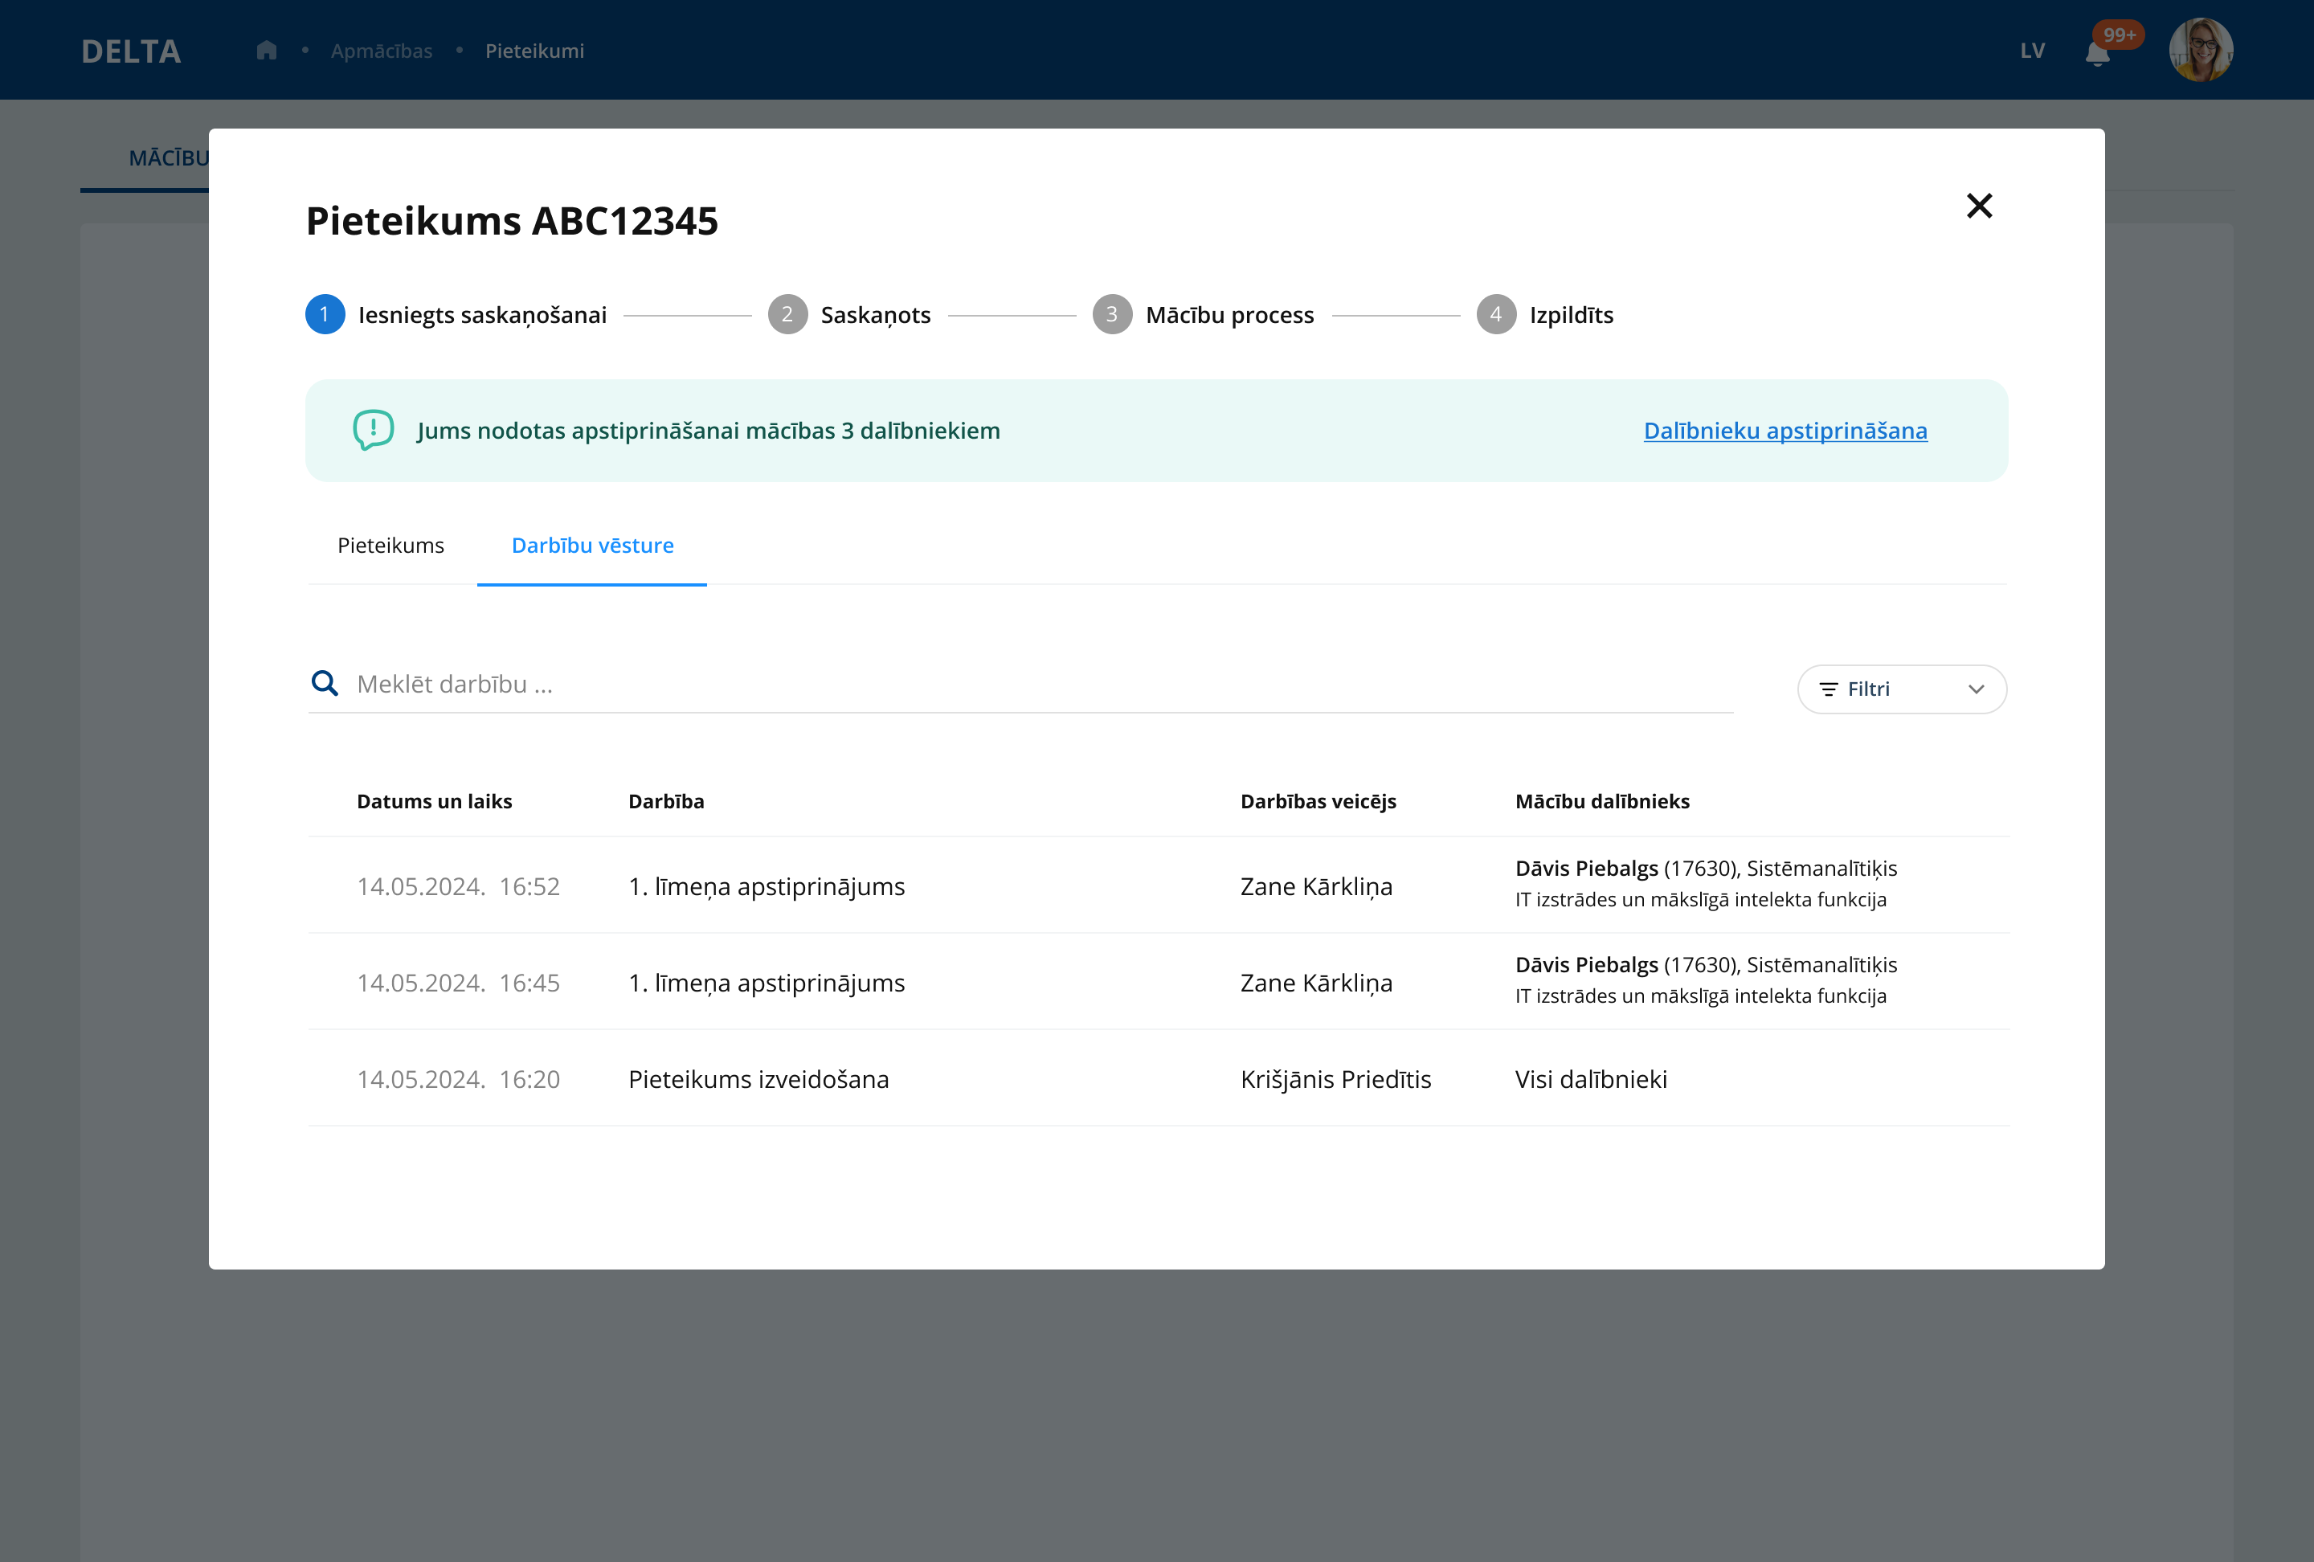Click Dāvis Piebalgs in the 16:45 row
Image resolution: width=2314 pixels, height=1562 pixels.
pos(1587,965)
